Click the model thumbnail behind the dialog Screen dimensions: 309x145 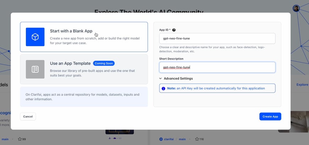120,131
